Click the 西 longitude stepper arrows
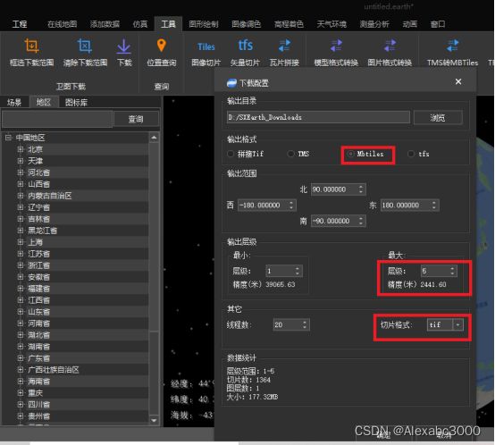This screenshot has height=445, width=495. [291, 206]
